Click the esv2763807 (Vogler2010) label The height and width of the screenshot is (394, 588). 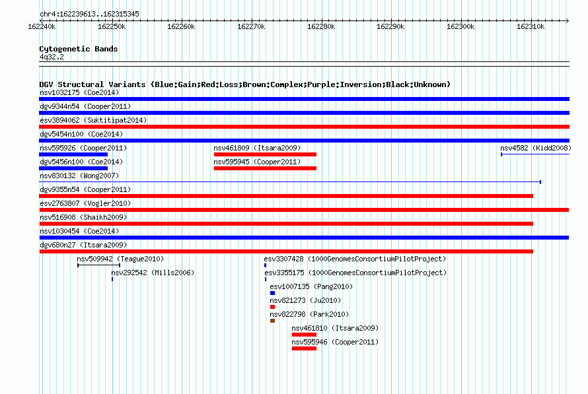[x=85, y=203]
